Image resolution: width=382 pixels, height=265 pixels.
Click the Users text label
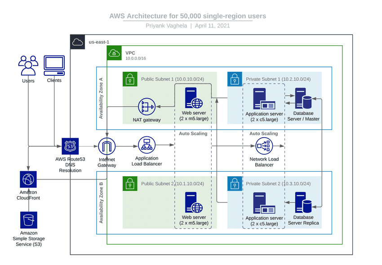28,81
